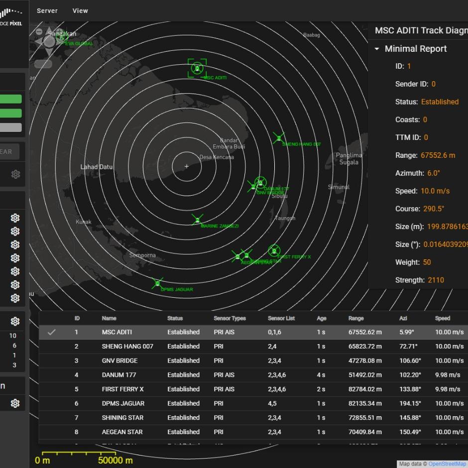Open the gear settings above the count 10
The image size is (468, 468).
pos(15,321)
